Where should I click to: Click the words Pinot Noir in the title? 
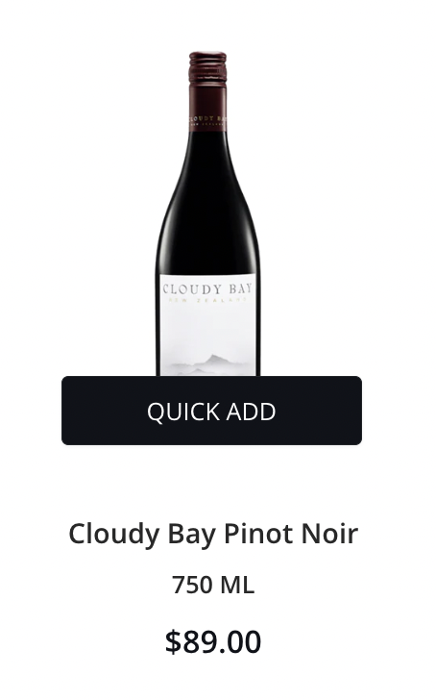pos(291,533)
